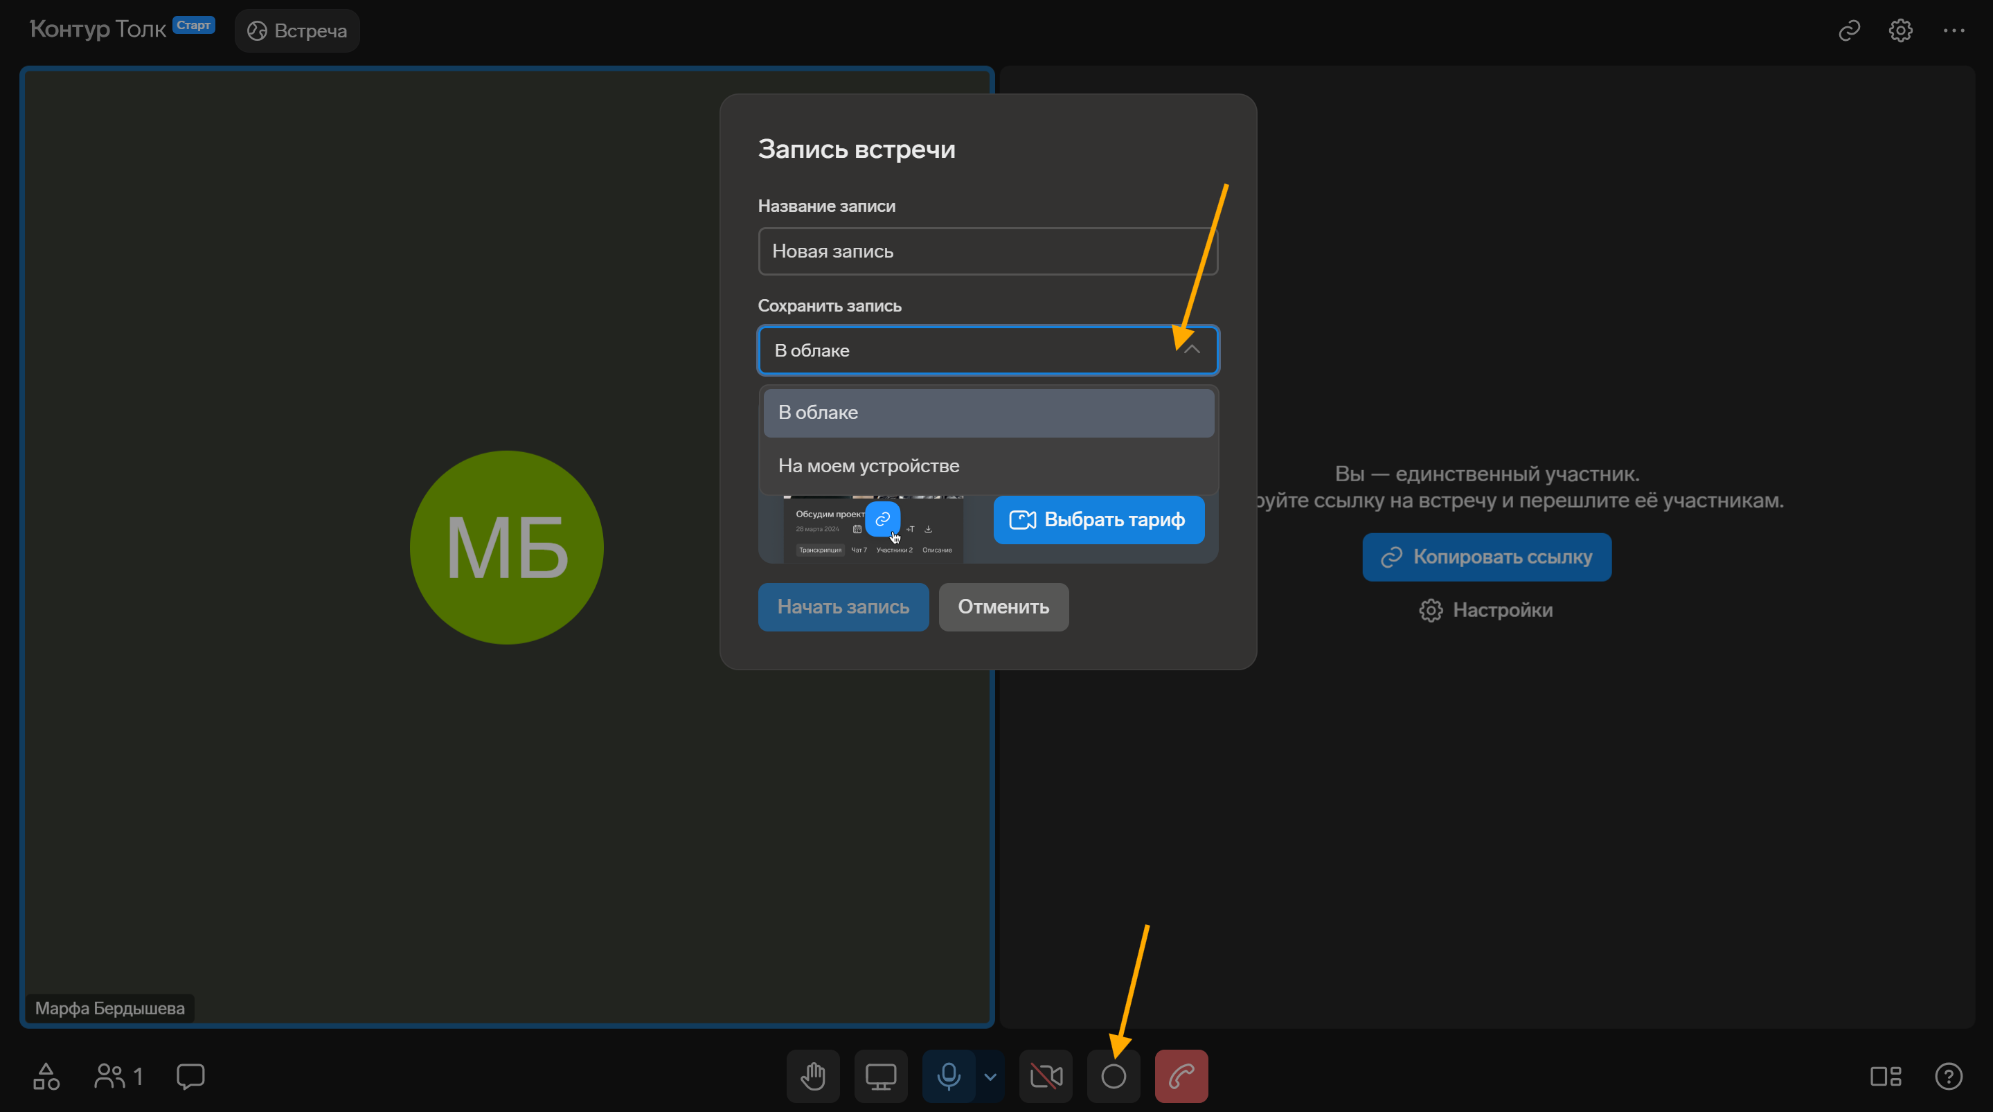Viewport: 1993px width, 1112px height.
Task: Open the help question mark icon
Action: pyautogui.click(x=1948, y=1075)
